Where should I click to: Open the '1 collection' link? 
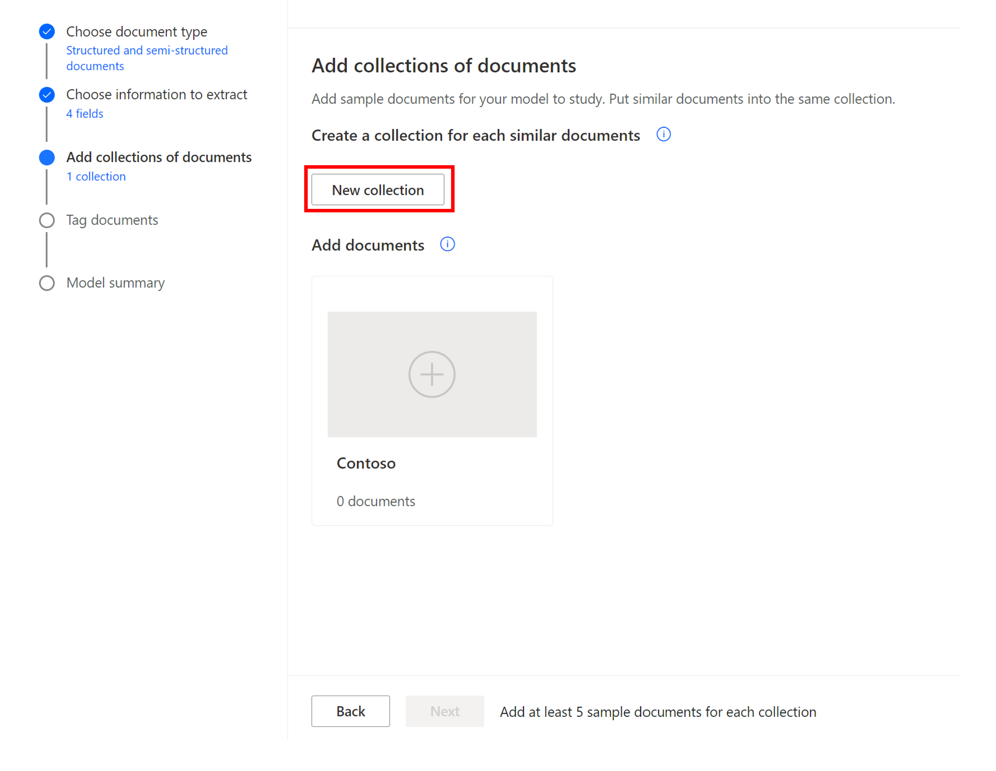click(96, 177)
